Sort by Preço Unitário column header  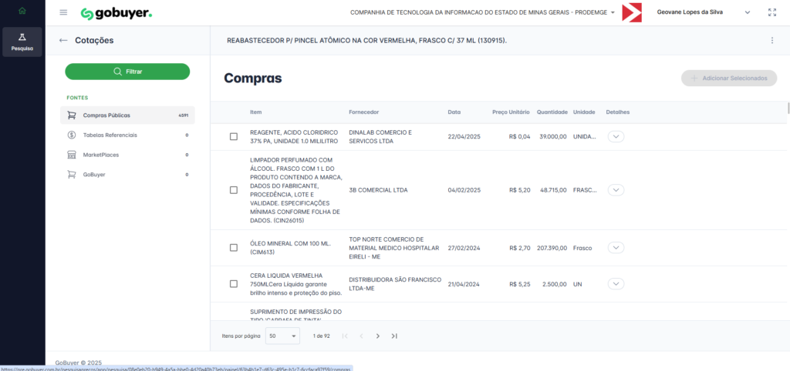click(x=511, y=112)
